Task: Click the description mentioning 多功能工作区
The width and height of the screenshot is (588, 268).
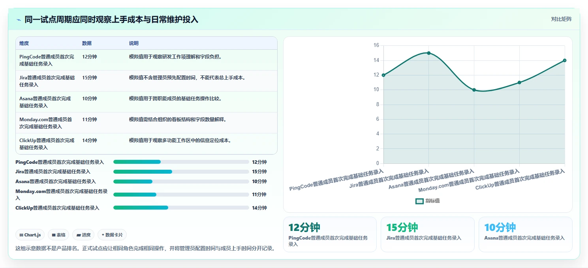Action: (x=180, y=140)
